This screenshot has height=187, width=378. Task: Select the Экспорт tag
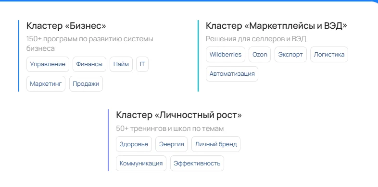point(290,54)
